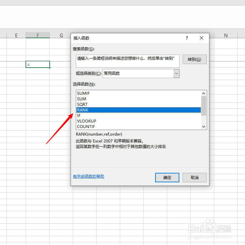Image resolution: width=245 pixels, height=245 pixels.
Task: Click function list scroll down arrow
Action: point(204,127)
